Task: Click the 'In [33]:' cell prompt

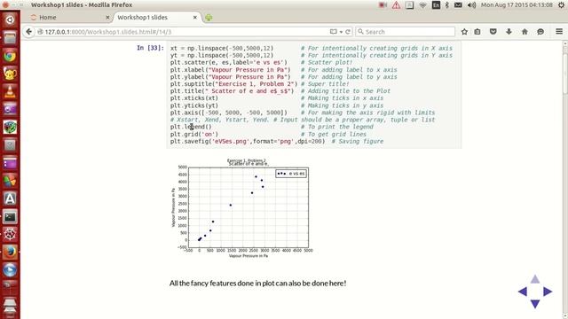Action: pyautogui.click(x=150, y=48)
